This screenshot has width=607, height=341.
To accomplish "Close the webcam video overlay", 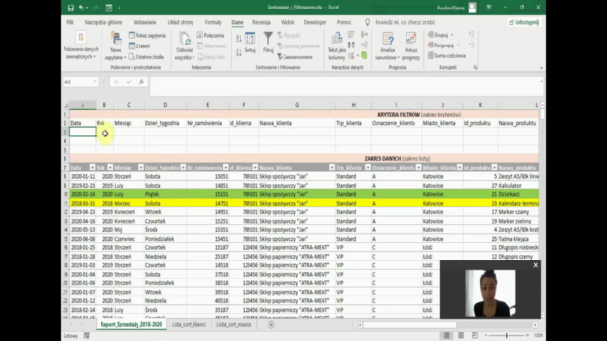I will pos(535,265).
